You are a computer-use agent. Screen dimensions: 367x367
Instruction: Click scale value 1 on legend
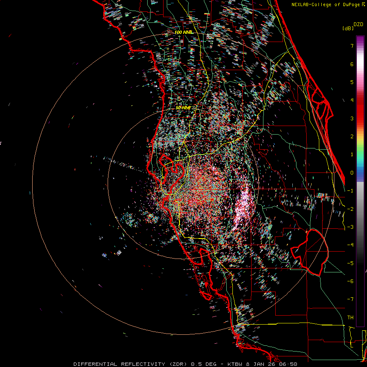click(352, 155)
